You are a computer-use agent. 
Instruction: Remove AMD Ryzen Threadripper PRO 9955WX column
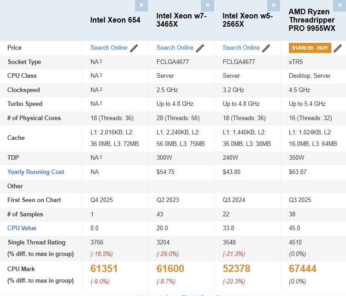(x=340, y=5)
